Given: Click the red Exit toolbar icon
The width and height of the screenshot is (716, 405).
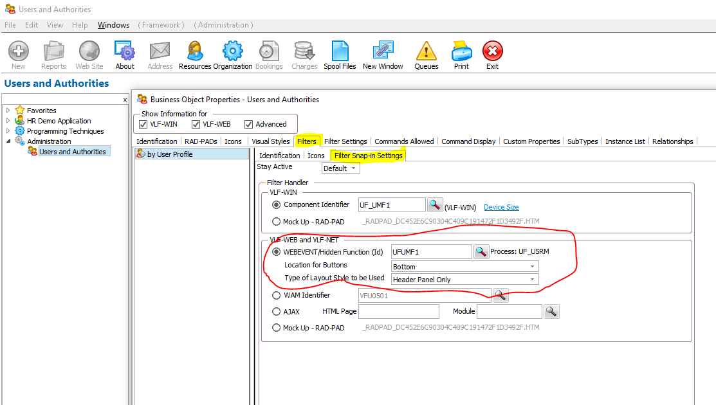Looking at the screenshot, I should pos(492,52).
